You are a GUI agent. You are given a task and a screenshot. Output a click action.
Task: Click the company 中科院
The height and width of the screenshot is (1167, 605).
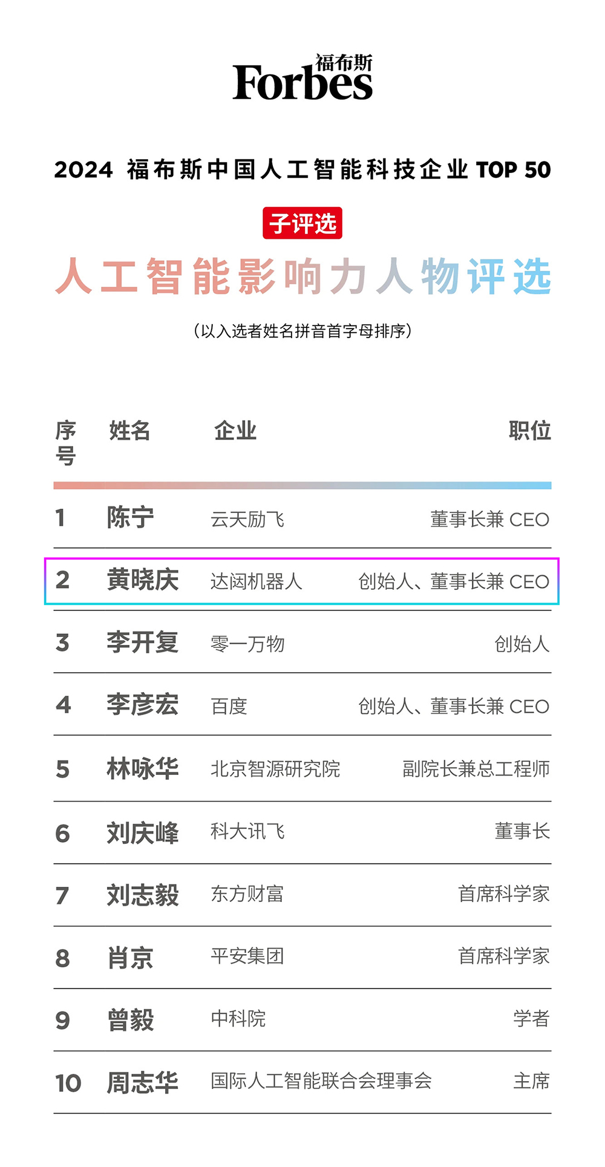pyautogui.click(x=238, y=1019)
